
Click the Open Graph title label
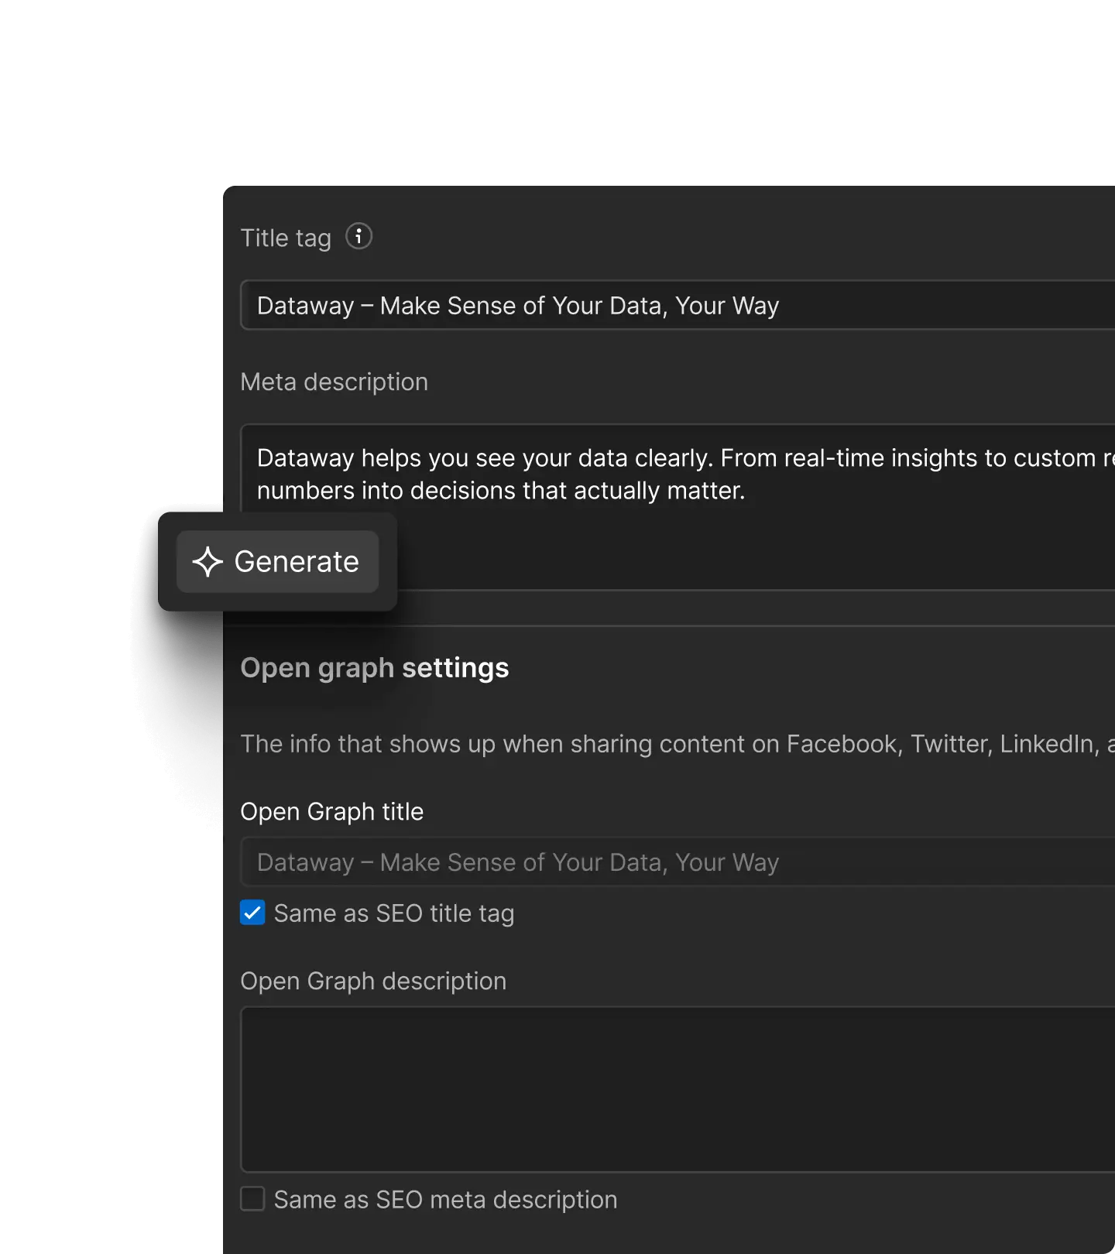click(x=332, y=812)
